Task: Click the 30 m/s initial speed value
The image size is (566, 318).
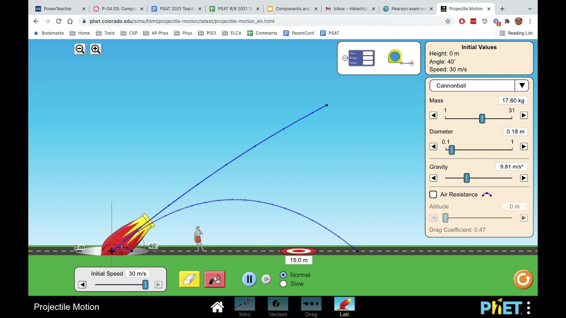Action: 138,274
